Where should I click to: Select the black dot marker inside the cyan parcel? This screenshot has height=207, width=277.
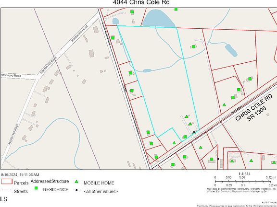[194, 132]
